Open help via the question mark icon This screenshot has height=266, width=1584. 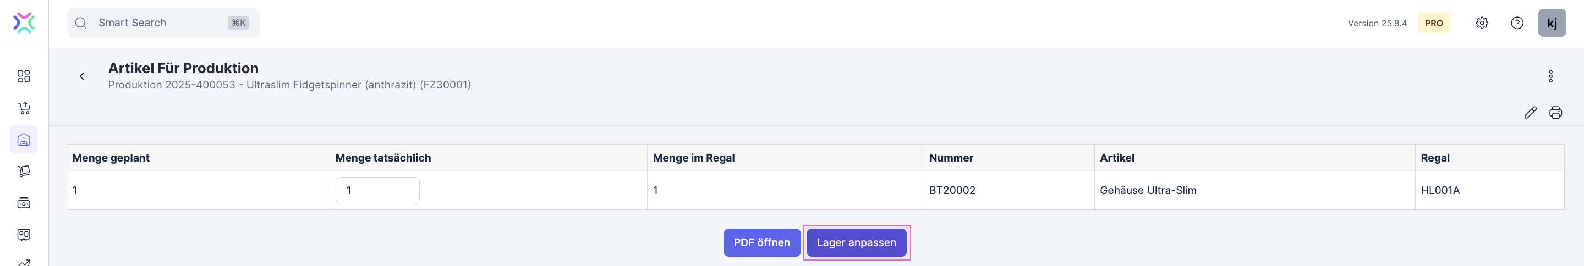[x=1517, y=23]
